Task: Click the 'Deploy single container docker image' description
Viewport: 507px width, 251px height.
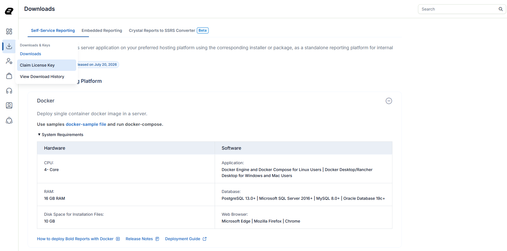Action: pos(92,114)
